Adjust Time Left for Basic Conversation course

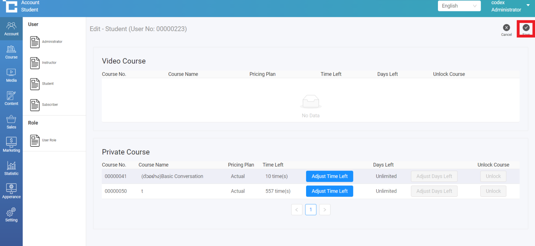329,176
